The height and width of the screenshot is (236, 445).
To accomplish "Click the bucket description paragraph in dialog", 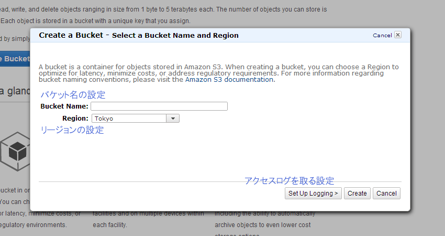I will click(218, 73).
